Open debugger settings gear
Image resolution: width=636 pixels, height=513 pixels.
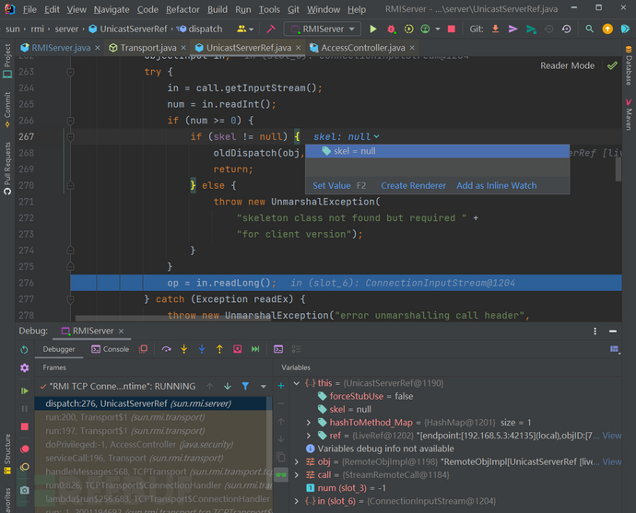24,367
